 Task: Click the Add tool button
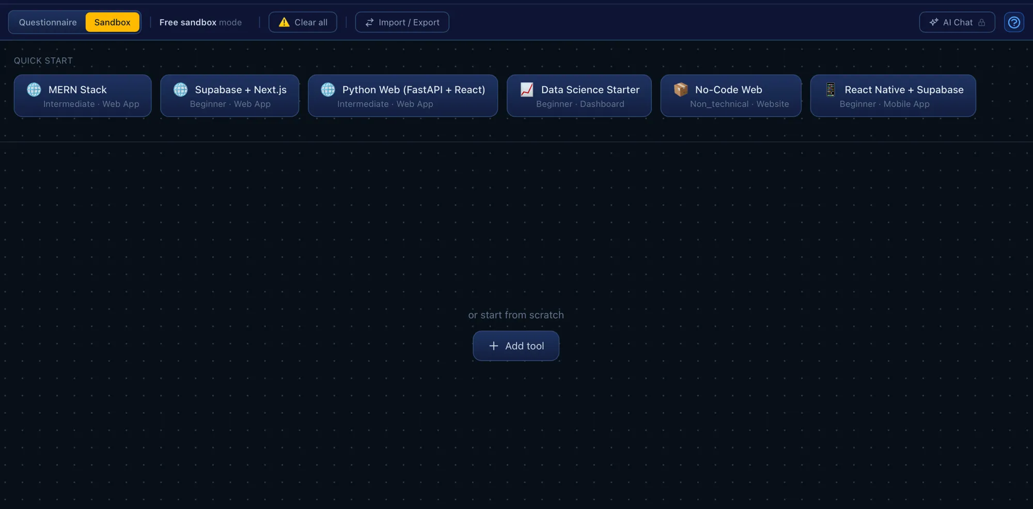coord(516,346)
